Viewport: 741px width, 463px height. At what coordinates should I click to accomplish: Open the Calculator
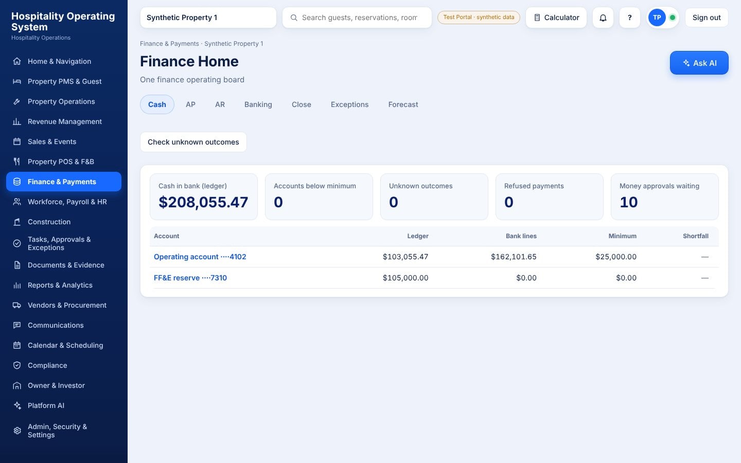[556, 17]
